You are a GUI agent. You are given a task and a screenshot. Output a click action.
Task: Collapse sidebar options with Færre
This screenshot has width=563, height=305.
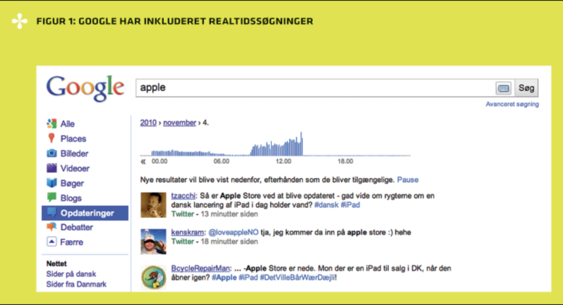pyautogui.click(x=72, y=242)
